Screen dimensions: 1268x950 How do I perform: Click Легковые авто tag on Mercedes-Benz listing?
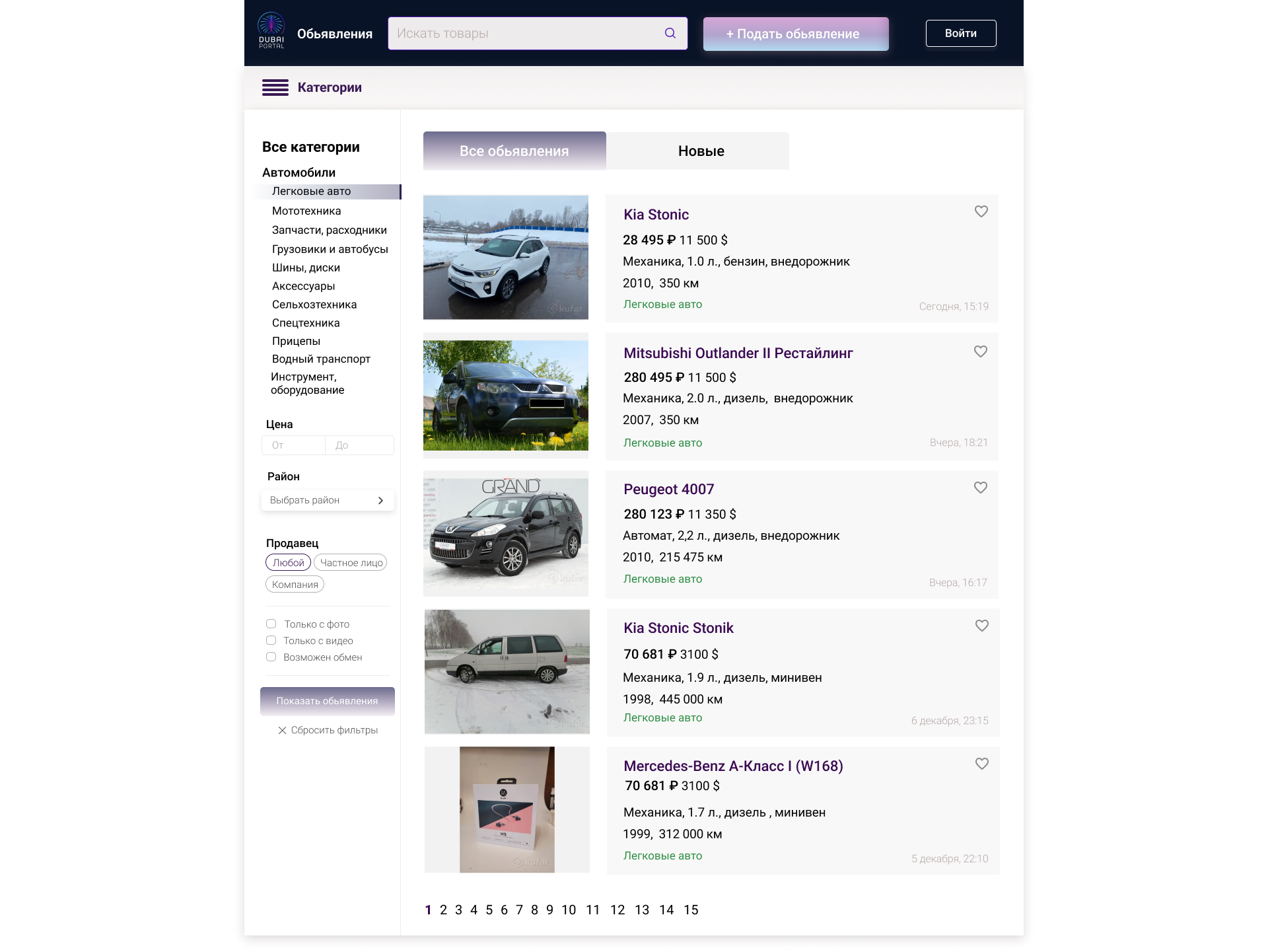click(x=662, y=856)
